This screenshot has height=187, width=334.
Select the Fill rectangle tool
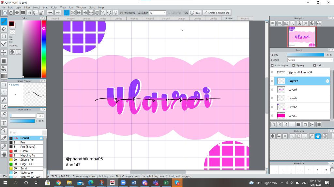(4, 61)
